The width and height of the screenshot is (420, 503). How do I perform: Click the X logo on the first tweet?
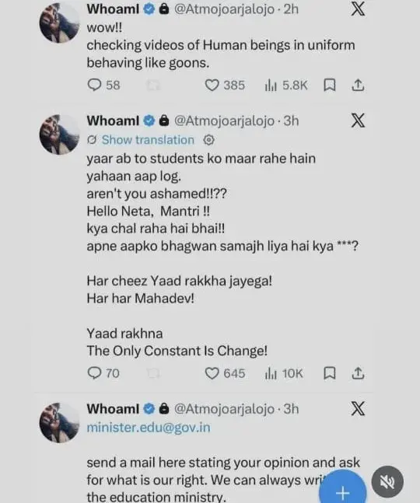pyautogui.click(x=358, y=9)
